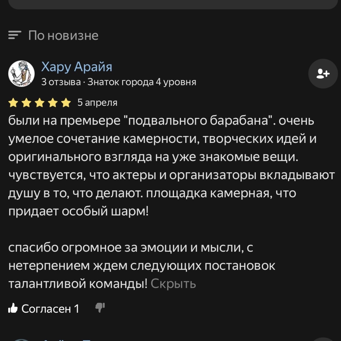Tap the "Согласен 1" agree label
Screen dimensions: 341x341
[50, 309]
